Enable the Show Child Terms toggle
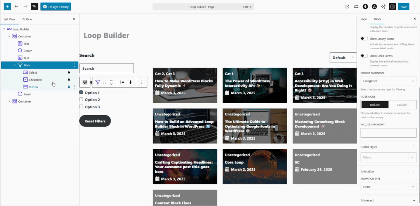 364,56
